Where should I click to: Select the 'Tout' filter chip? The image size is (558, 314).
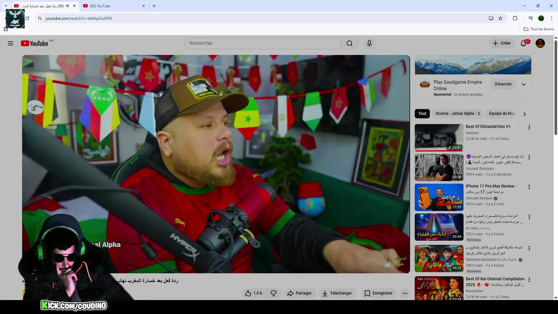pyautogui.click(x=422, y=113)
